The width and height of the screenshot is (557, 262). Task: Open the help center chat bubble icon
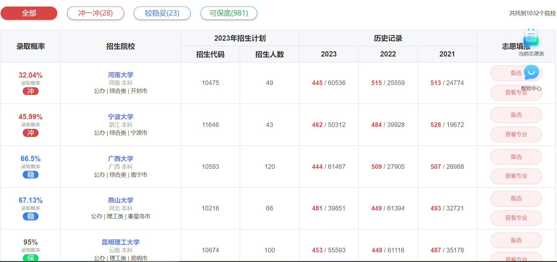(531, 72)
